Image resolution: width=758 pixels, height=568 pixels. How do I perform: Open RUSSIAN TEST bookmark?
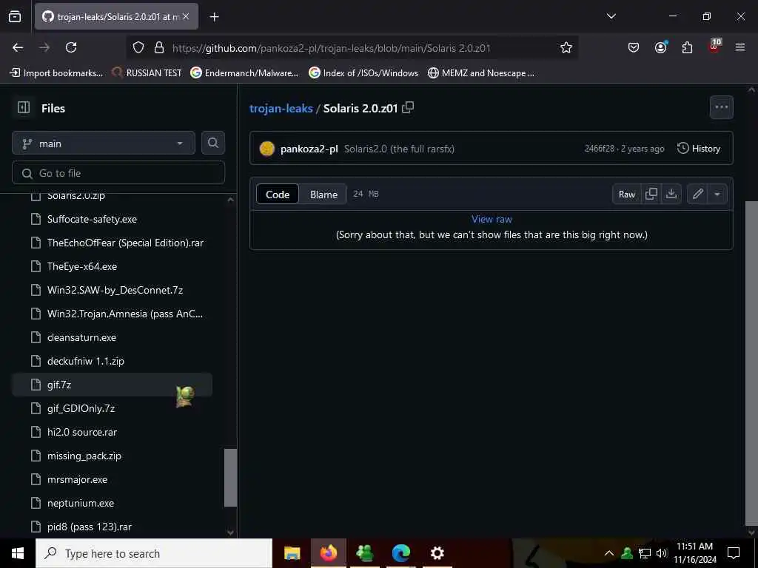[147, 73]
